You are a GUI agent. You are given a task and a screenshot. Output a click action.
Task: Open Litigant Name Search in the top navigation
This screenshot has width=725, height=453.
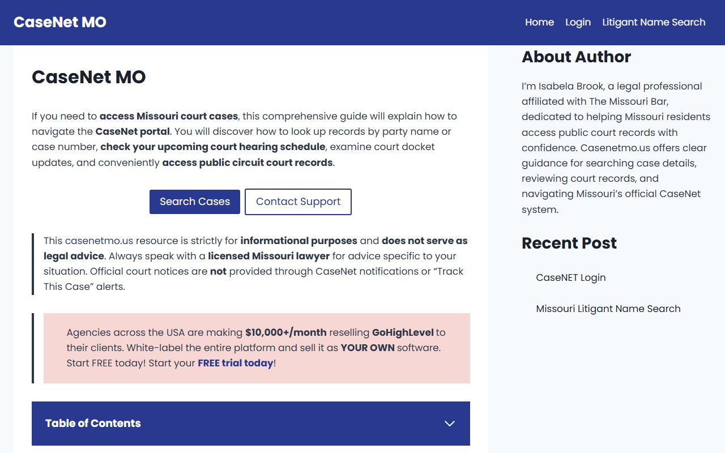(654, 22)
